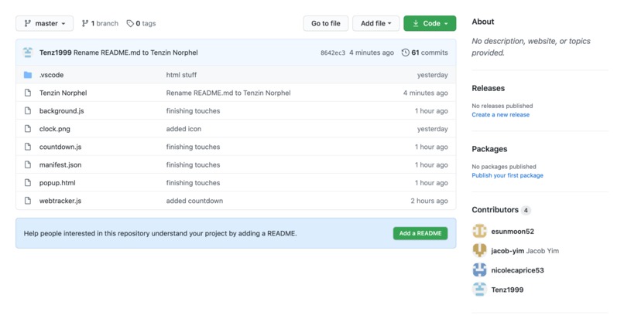This screenshot has height=315, width=624.
Task: Click nicolecaprice53 avatar icon
Action: point(479,269)
